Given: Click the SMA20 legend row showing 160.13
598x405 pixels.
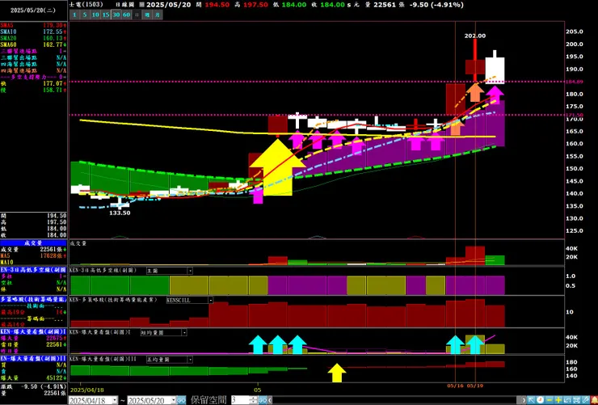Looking at the screenshot, I should [34, 38].
